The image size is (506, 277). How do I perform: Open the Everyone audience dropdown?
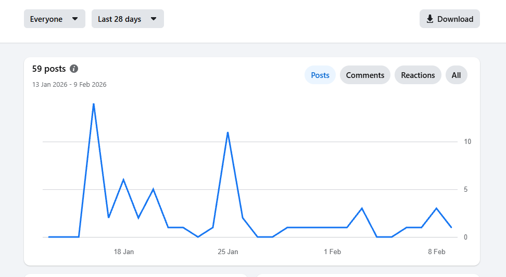54,19
